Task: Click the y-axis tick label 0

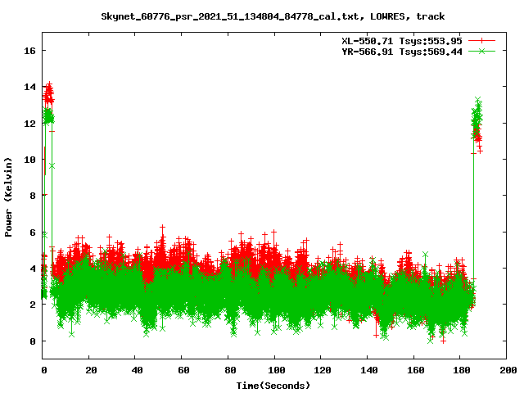Action: tap(33, 341)
